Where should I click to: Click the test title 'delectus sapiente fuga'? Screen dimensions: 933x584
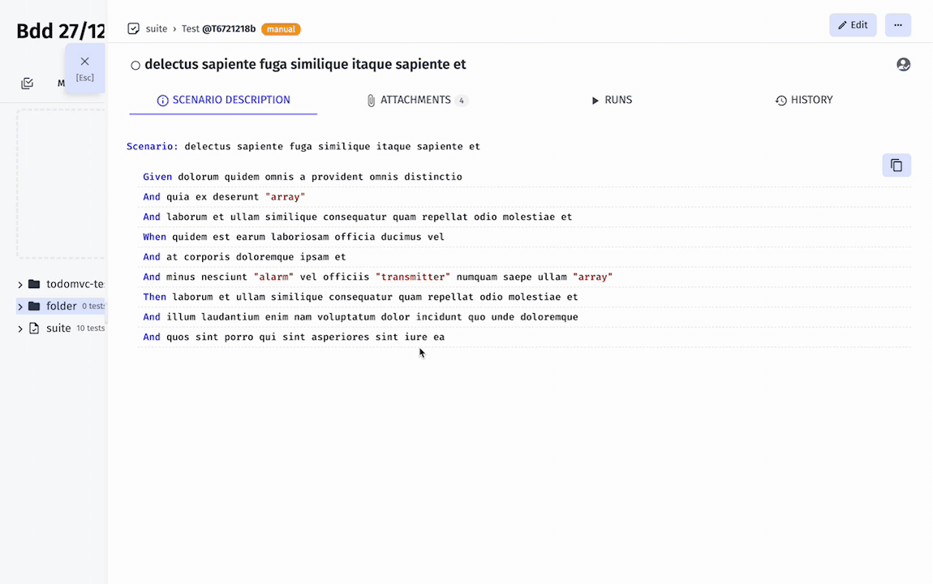[305, 64]
